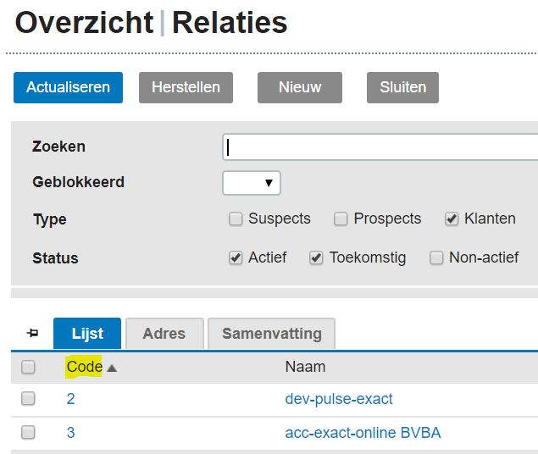The image size is (538, 454).
Task: Check the Non-actief status checkbox
Action: click(x=436, y=258)
